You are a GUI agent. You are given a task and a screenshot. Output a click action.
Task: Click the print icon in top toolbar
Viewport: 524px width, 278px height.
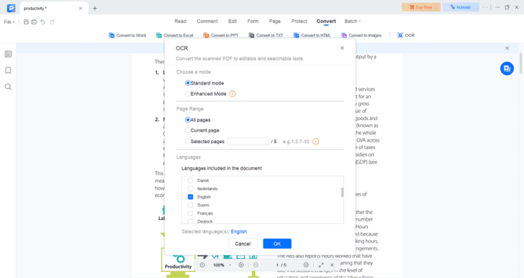coord(33,22)
